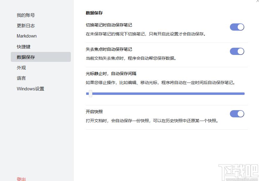Click description 如果您停止操作,比如编辑、移动光标

point(160,83)
